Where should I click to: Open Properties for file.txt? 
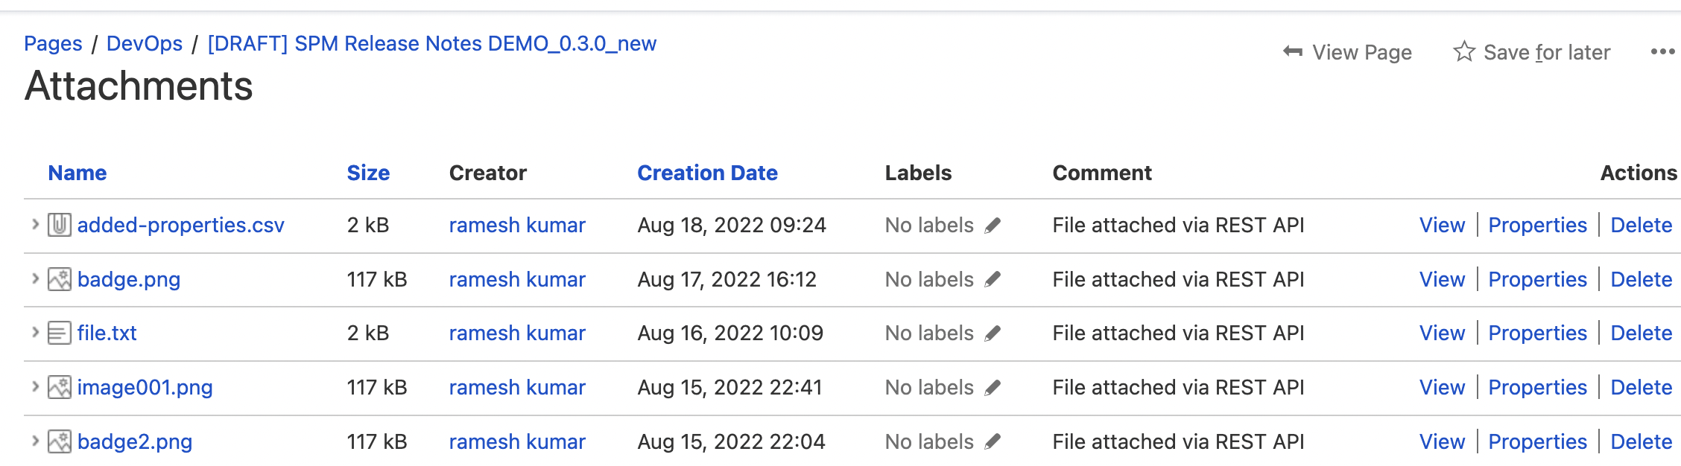(x=1537, y=333)
